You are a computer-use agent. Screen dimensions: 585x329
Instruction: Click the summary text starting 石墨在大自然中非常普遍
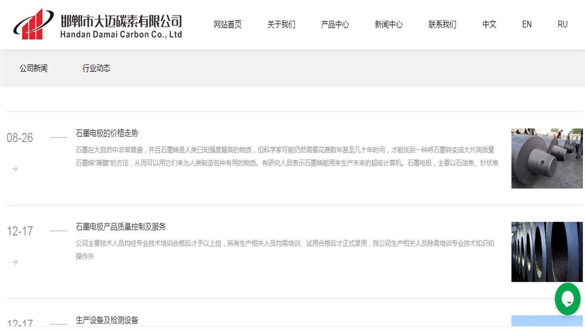pos(287,157)
